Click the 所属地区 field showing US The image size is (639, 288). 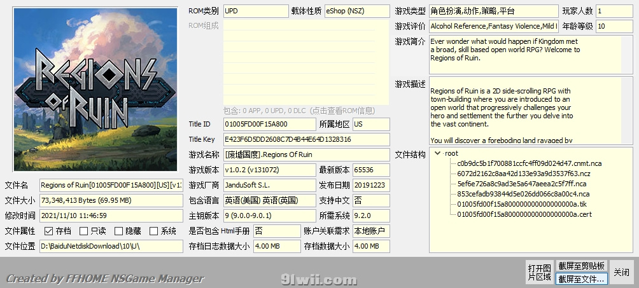[371, 124]
